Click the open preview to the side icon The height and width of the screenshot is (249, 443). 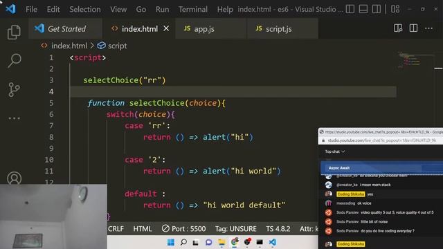[398, 28]
